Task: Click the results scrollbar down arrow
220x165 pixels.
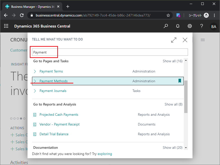Action: tap(186, 147)
